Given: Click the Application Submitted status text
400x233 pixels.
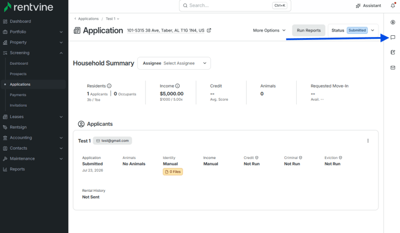Looking at the screenshot, I should coord(93,164).
